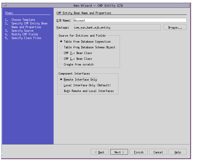Click step 5 Specify Class Files text
This screenshot has height=163, width=204.
(x=26, y=38)
